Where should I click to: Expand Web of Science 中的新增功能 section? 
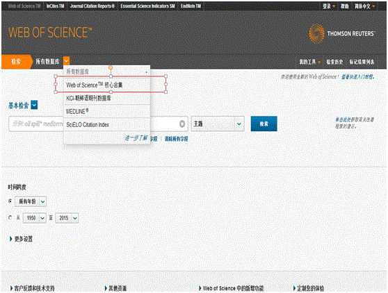coord(231,288)
